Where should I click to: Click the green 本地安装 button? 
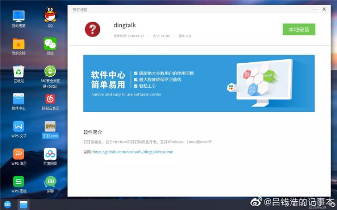coord(299,30)
